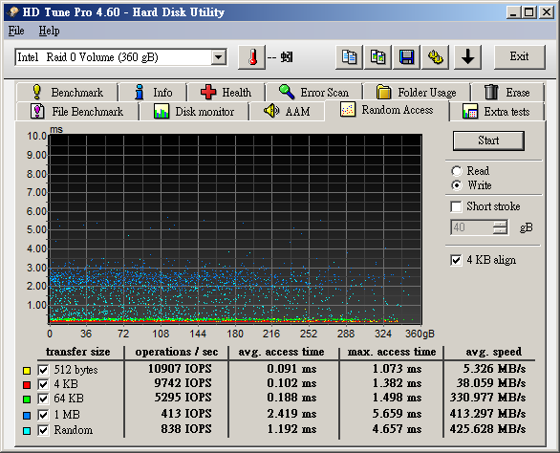Image resolution: width=560 pixels, height=453 pixels.
Task: Toggle the Random transfer size checkbox
Action: pyautogui.click(x=43, y=430)
